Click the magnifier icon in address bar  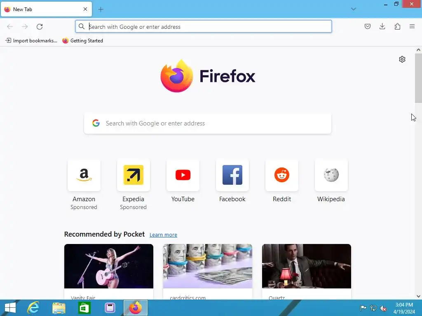click(x=82, y=26)
